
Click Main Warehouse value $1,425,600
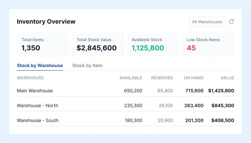pyautogui.click(x=221, y=91)
